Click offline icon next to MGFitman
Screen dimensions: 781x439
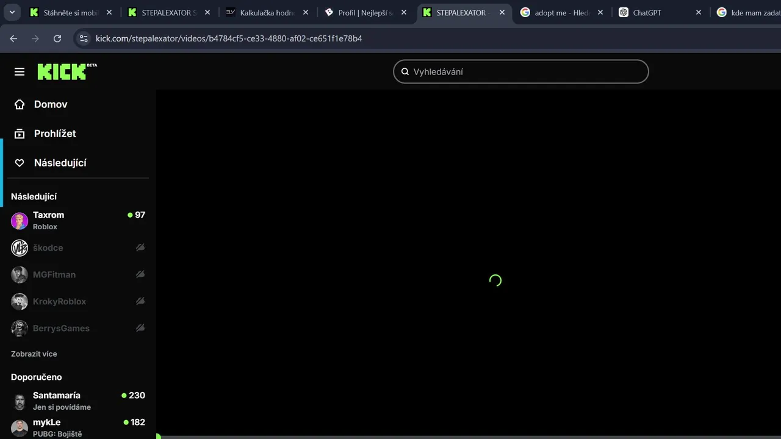[140, 274]
